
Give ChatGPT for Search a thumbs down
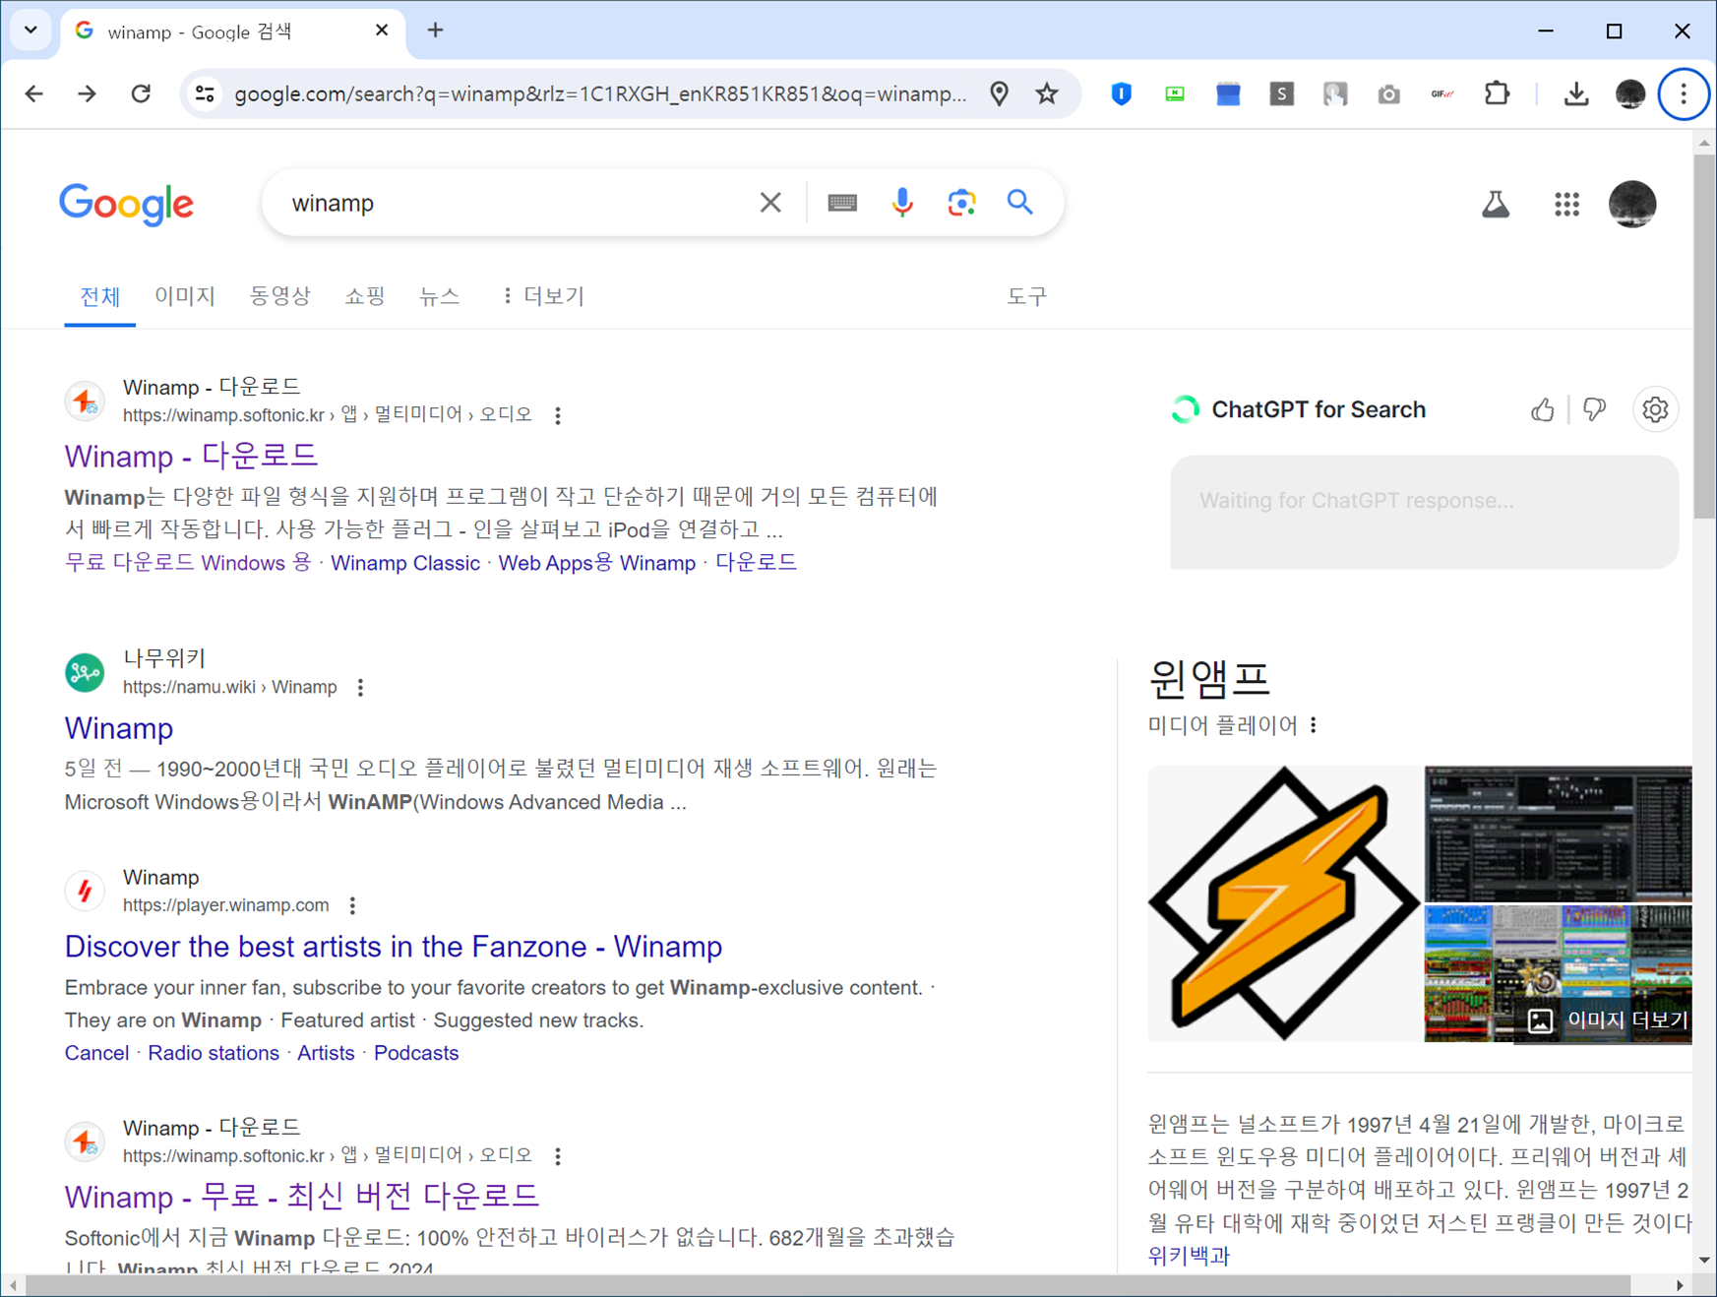pos(1594,409)
